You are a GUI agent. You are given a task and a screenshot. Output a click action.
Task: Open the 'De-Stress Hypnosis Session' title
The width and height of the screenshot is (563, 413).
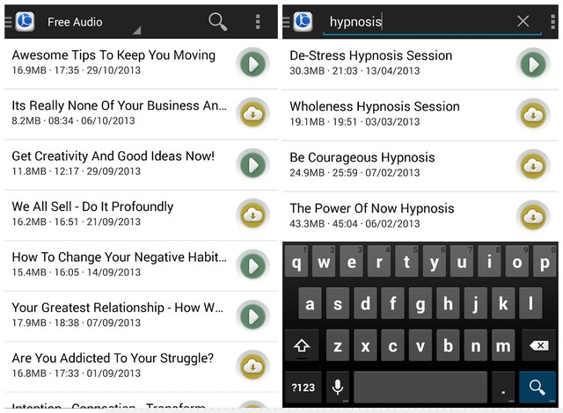click(371, 55)
